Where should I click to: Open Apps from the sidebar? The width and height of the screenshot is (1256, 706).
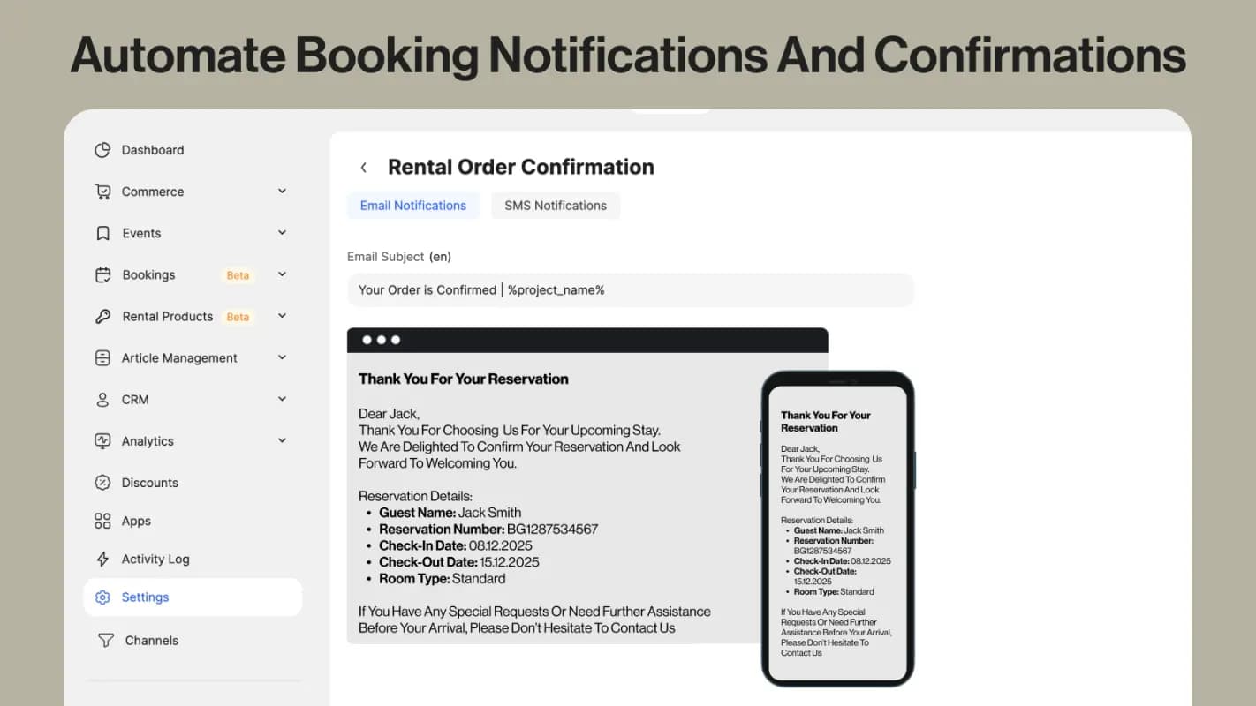coord(135,521)
